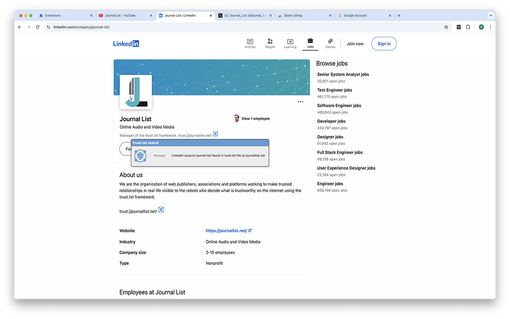Click the Chrome profile avatar
The image size is (510, 319).
point(481,27)
